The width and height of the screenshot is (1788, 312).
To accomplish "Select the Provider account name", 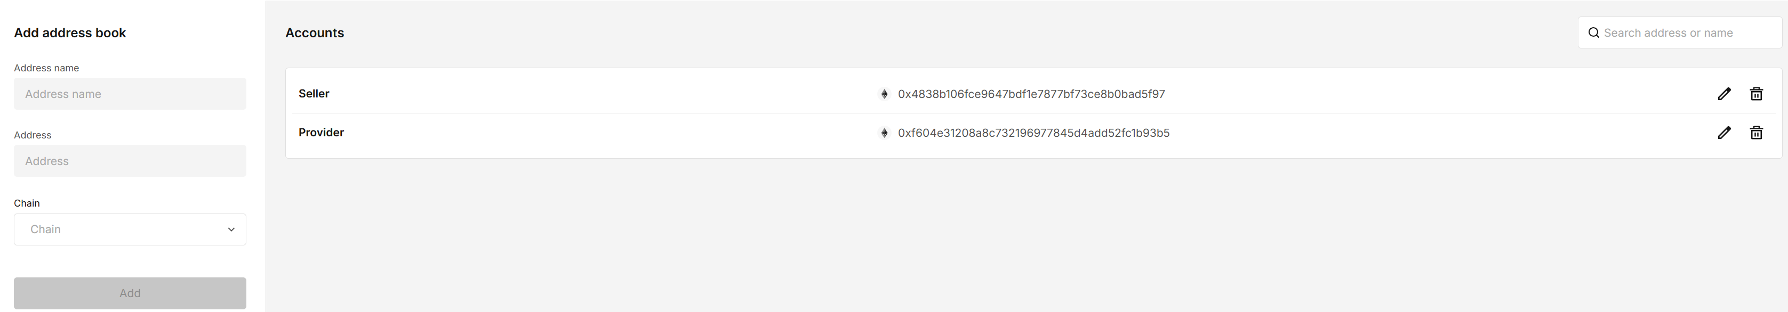I will click(x=322, y=133).
